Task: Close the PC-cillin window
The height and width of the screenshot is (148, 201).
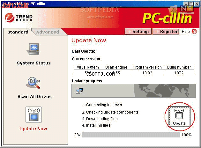Action: pos(197,4)
